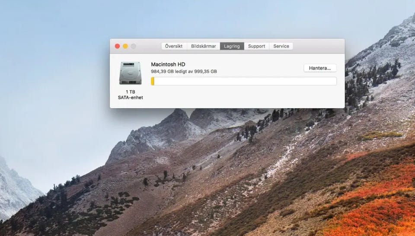Viewport: 415px width, 236px height.
Task: Go to the Support tab
Action: pyautogui.click(x=256, y=46)
